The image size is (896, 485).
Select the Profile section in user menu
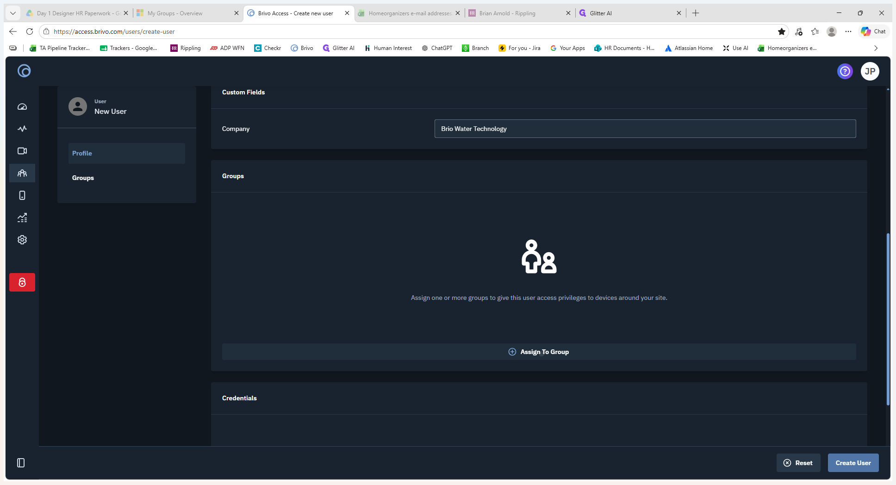pyautogui.click(x=127, y=153)
